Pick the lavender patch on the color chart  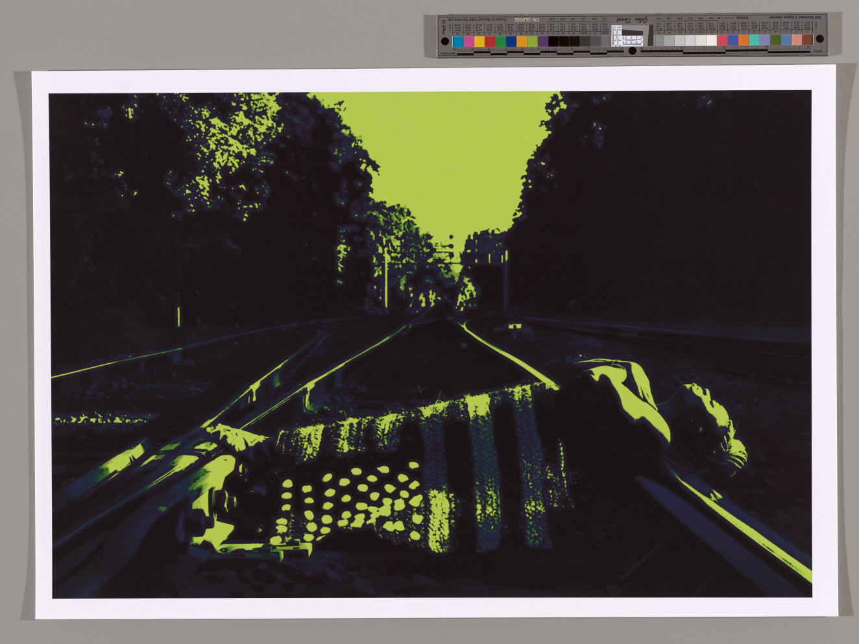coord(765,40)
